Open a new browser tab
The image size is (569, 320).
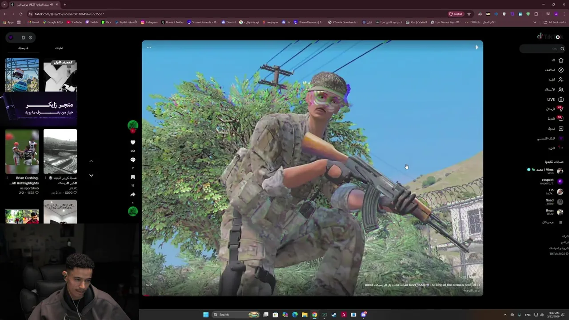(64, 4)
